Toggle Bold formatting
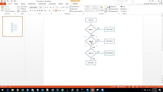The image size is (163, 92). coord(31,10)
